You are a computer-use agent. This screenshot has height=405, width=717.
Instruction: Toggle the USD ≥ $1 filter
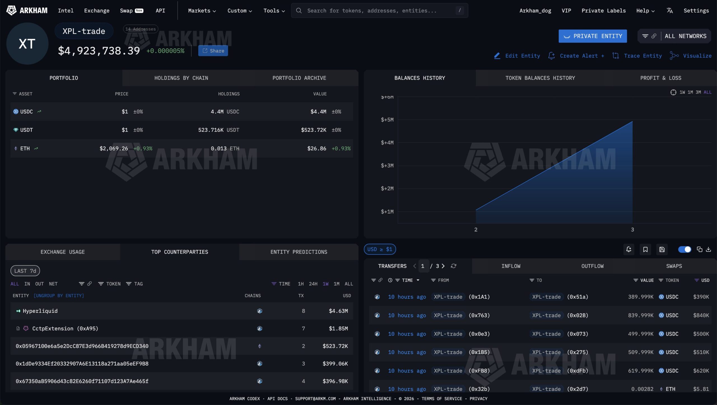[380, 249]
